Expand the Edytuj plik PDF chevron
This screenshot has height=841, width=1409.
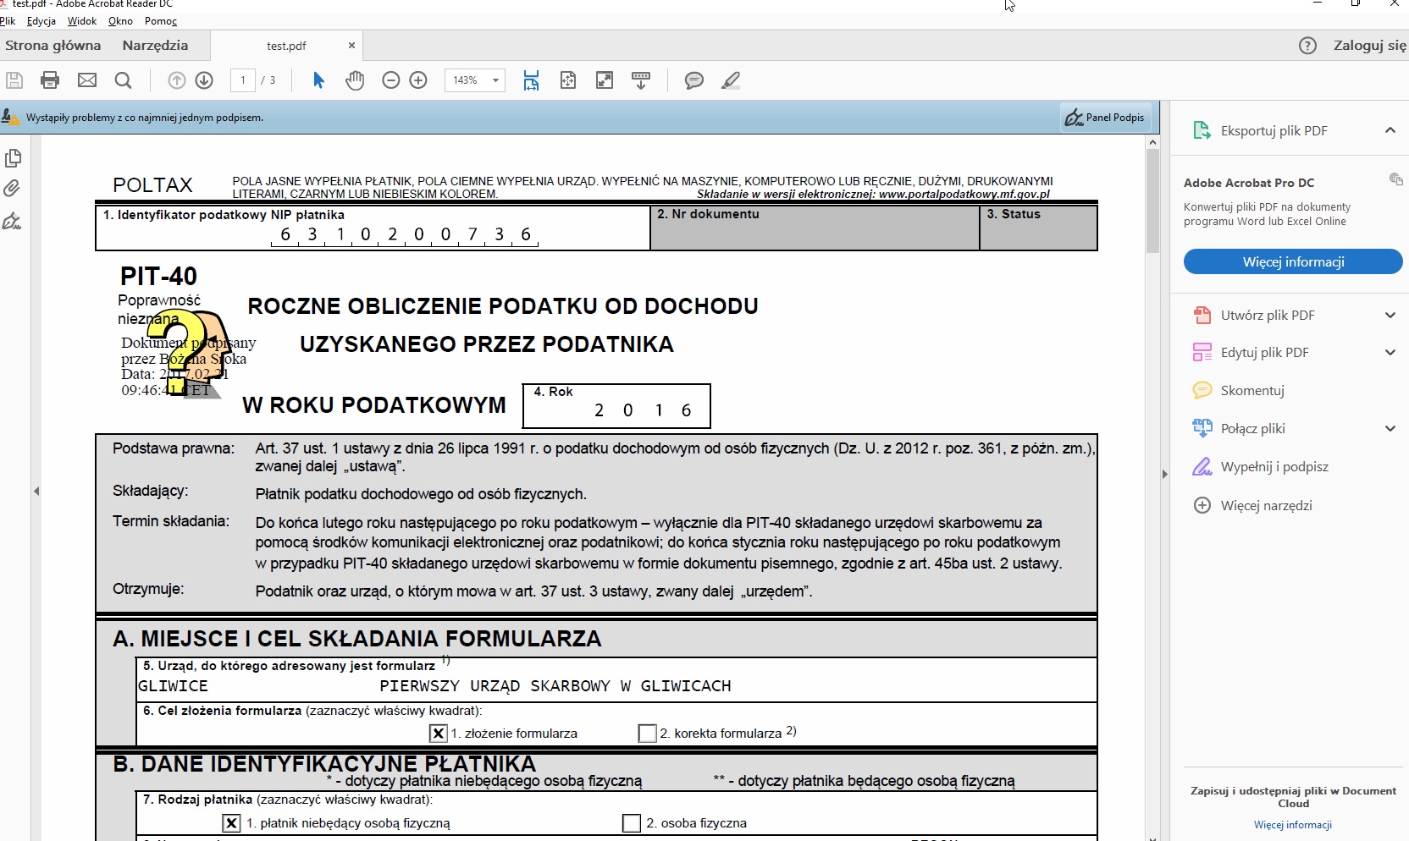1390,353
